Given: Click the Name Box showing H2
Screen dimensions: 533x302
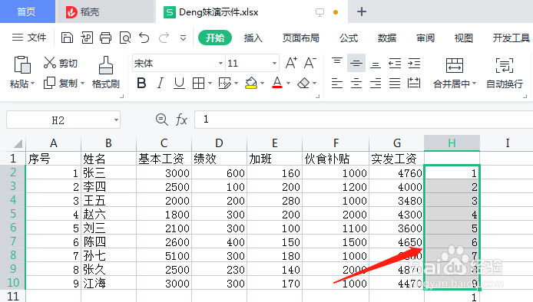Looking at the screenshot, I should pyautogui.click(x=58, y=120).
